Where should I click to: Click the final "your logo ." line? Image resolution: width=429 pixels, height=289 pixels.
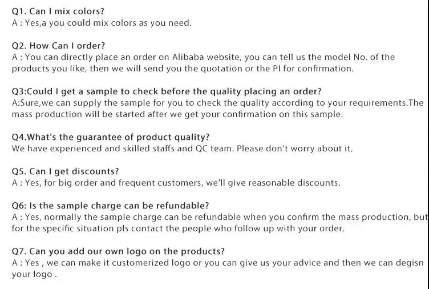coord(34,274)
